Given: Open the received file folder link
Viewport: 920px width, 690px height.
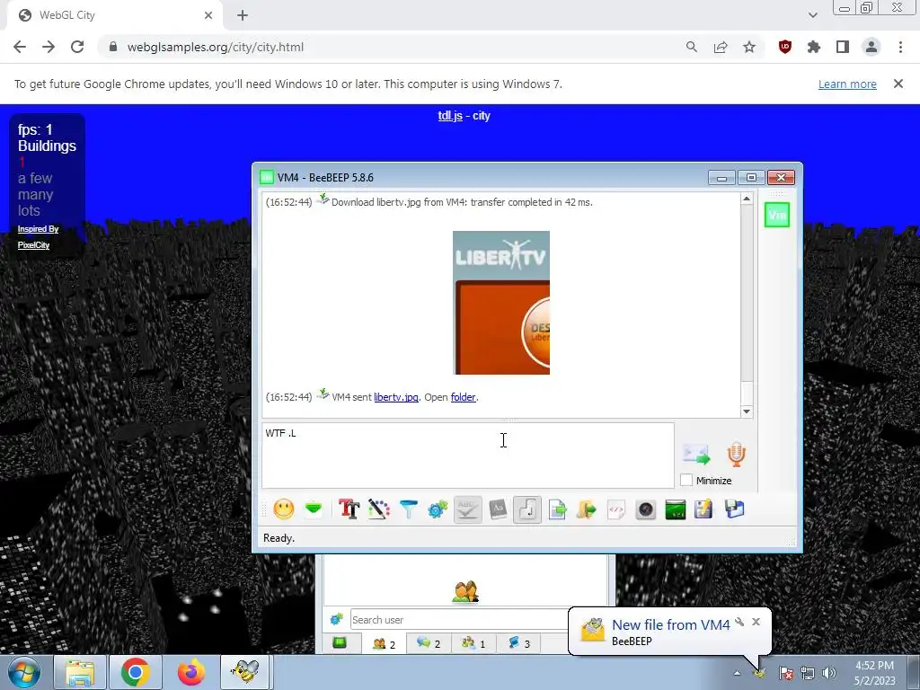Looking at the screenshot, I should point(463,397).
